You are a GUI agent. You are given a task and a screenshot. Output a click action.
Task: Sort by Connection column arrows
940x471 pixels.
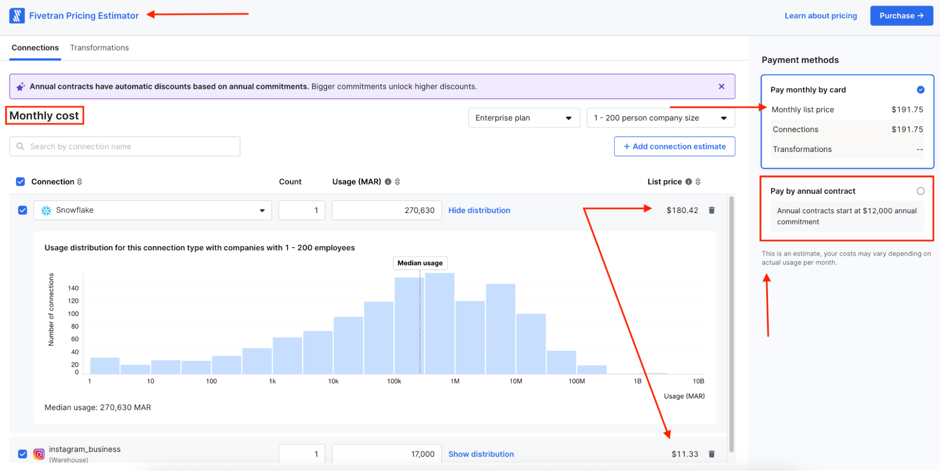[79, 182]
